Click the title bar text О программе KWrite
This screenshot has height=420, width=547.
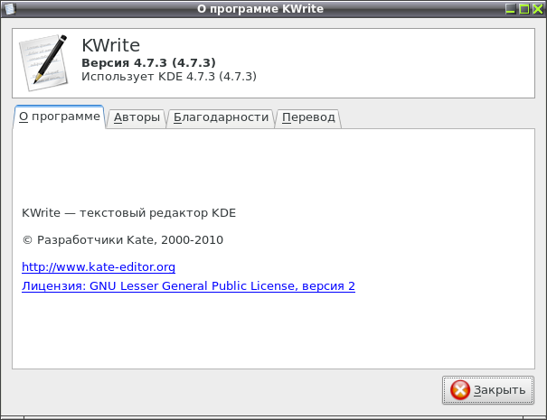click(260, 9)
